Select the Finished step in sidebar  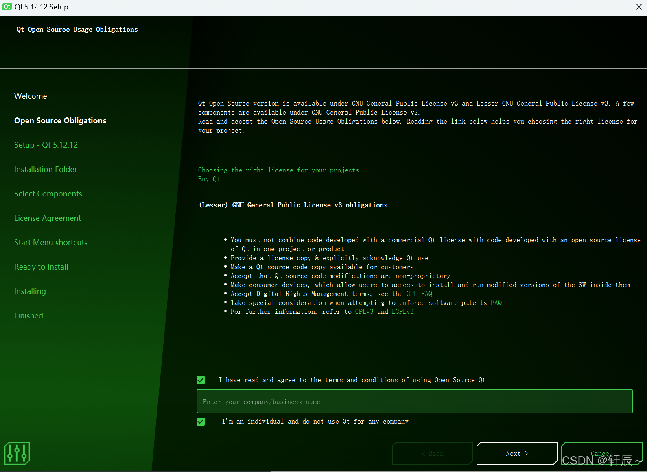[x=28, y=315]
